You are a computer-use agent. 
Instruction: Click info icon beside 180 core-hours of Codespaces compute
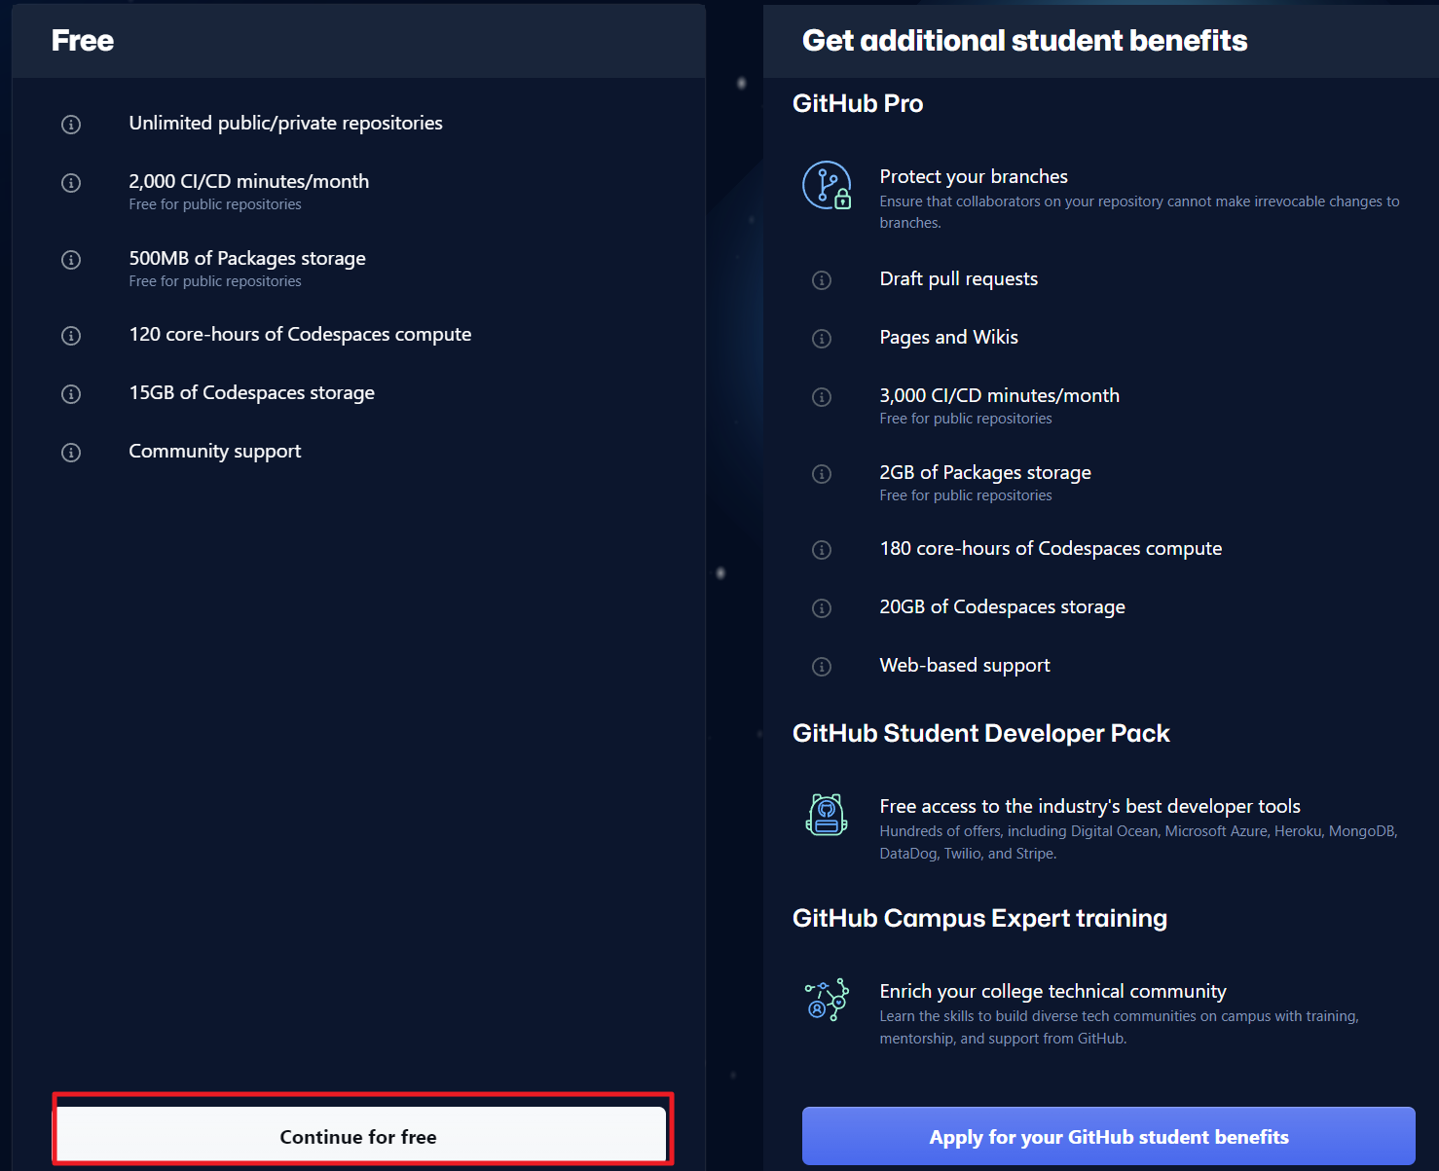(x=822, y=550)
